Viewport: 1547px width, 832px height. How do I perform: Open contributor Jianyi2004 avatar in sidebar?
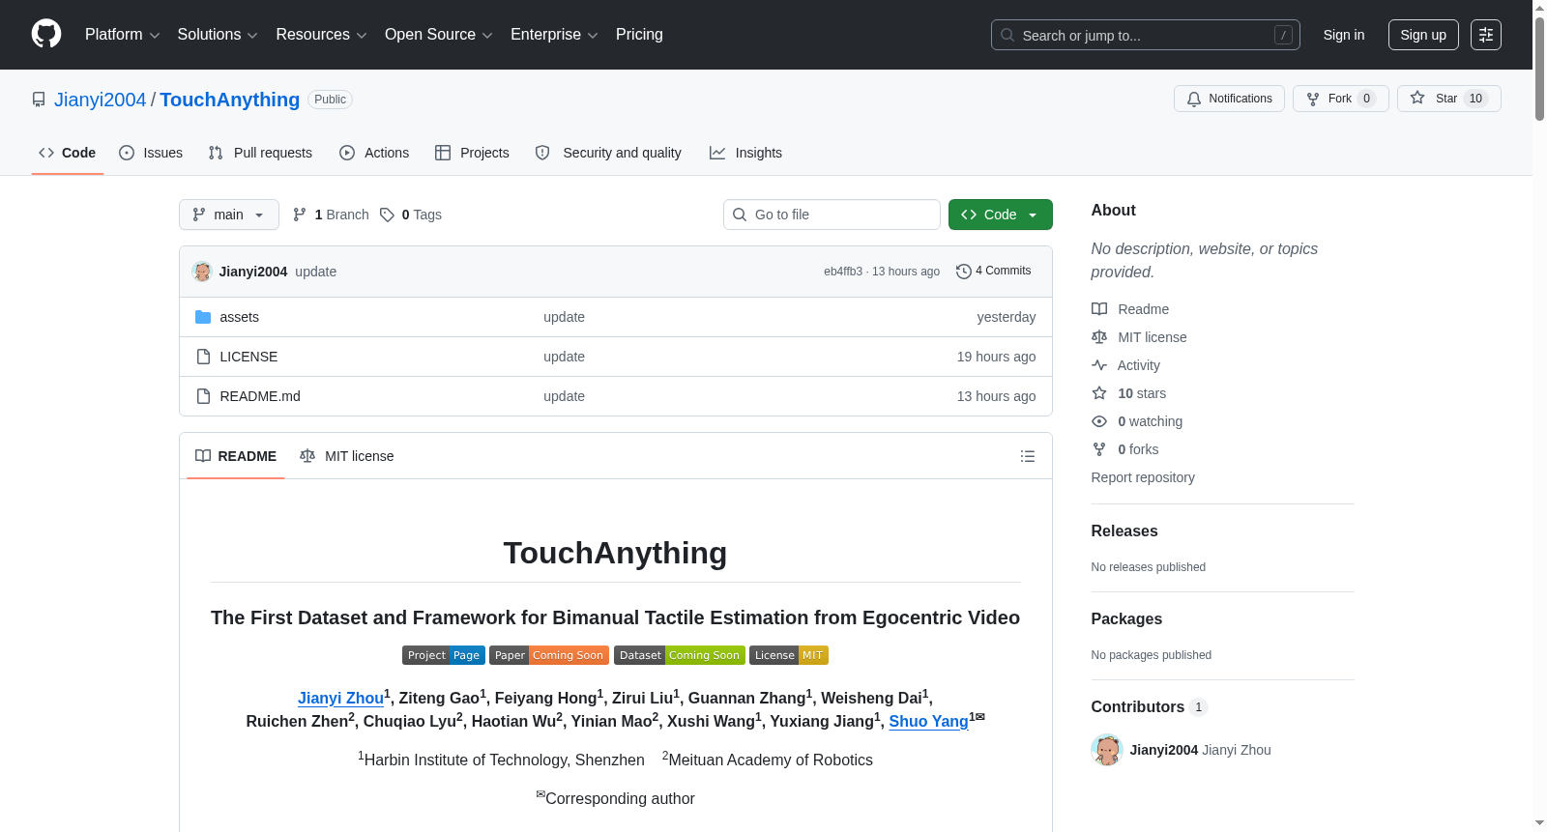1106,750
